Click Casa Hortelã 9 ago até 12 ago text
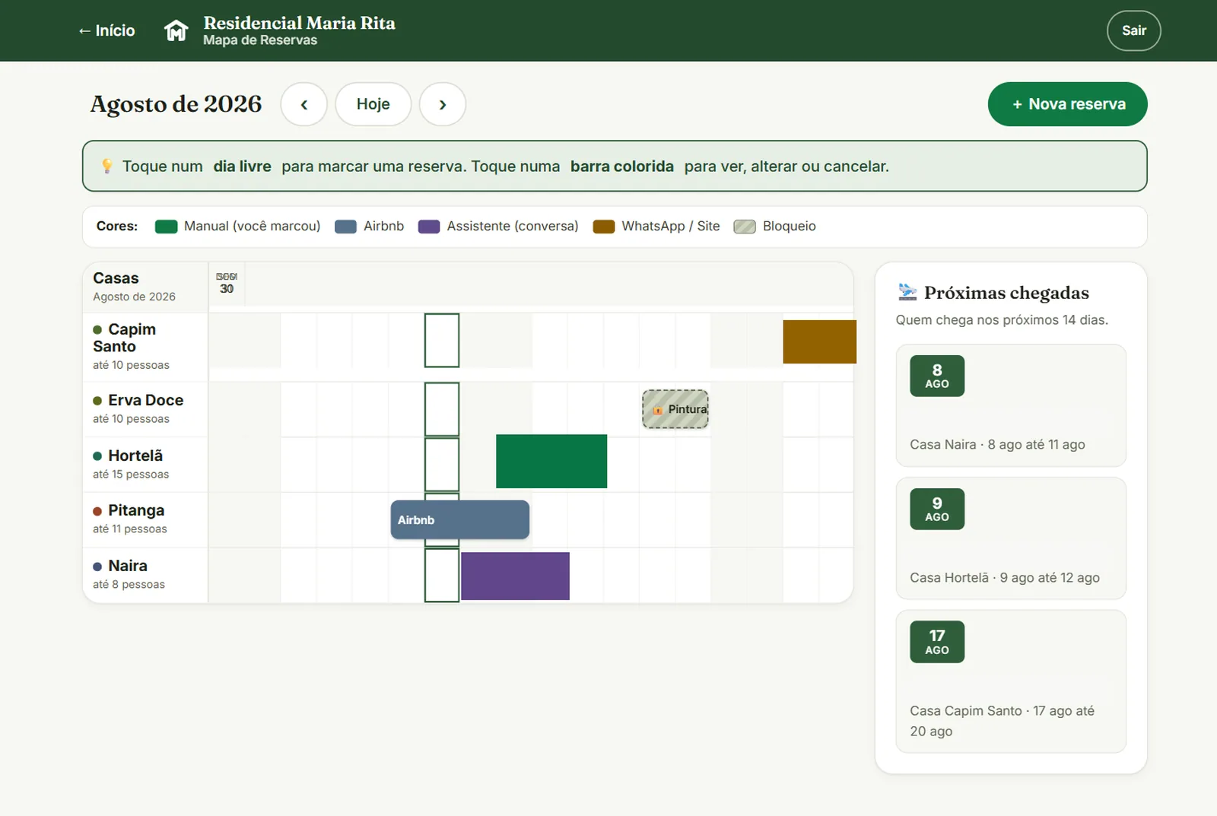The width and height of the screenshot is (1217, 816). point(1005,578)
